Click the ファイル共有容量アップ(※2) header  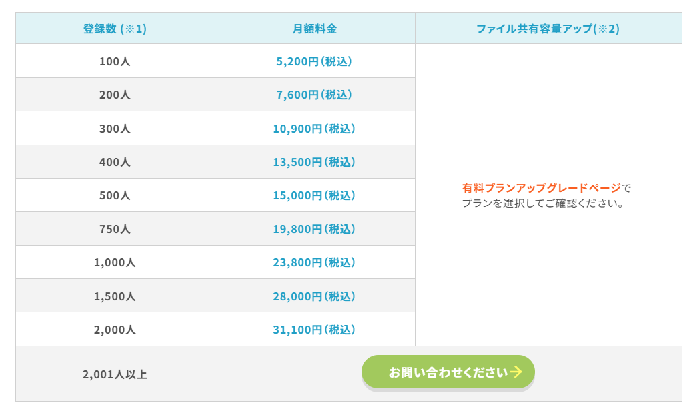pyautogui.click(x=548, y=29)
